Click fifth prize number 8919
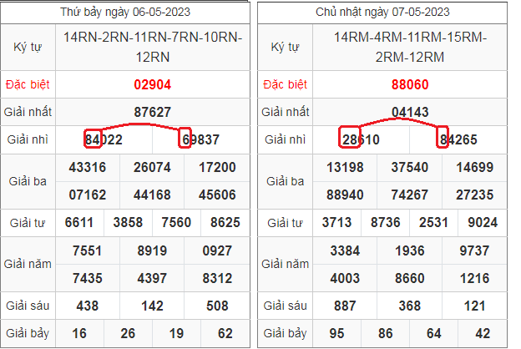Screen dimensions: 521x349 click(x=152, y=250)
